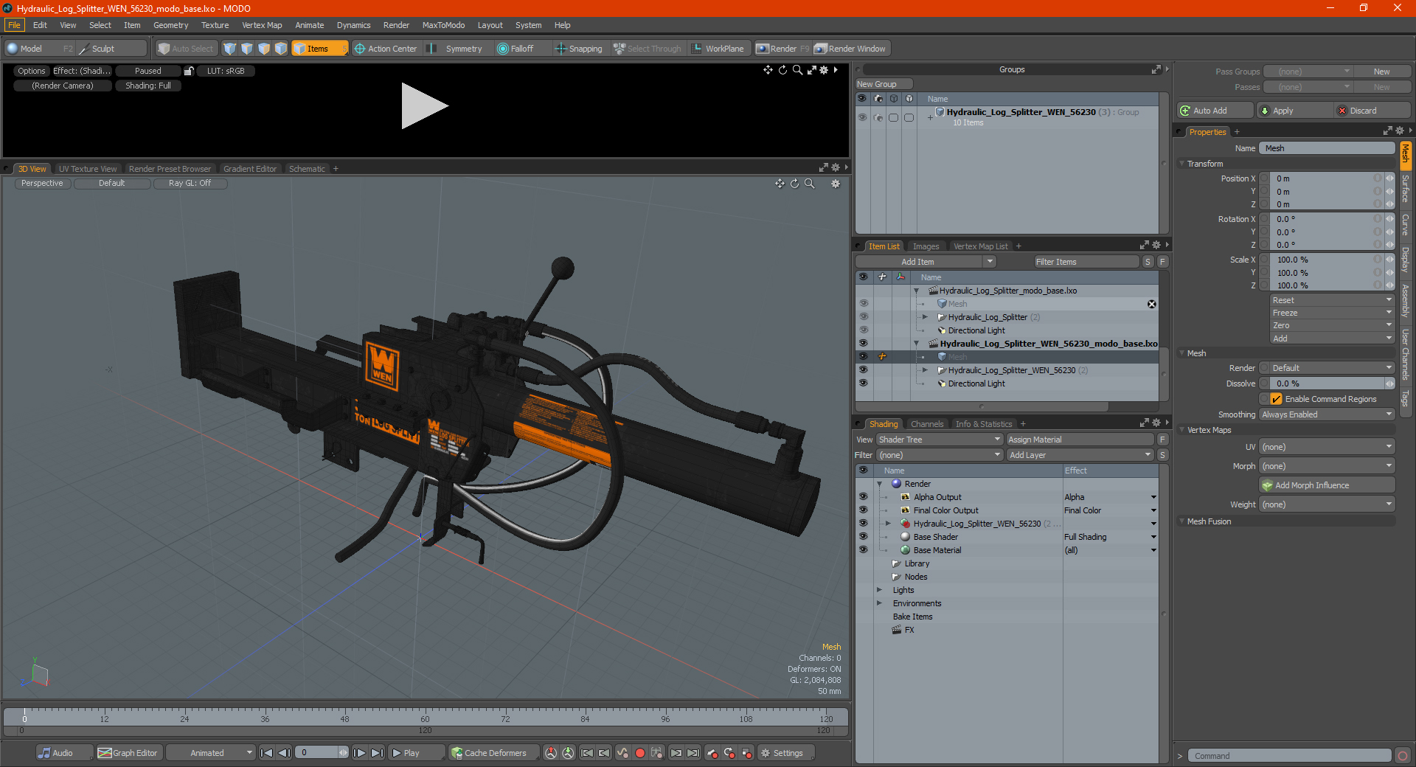Image resolution: width=1416 pixels, height=767 pixels.
Task: Switch to Images tab
Action: pos(926,246)
